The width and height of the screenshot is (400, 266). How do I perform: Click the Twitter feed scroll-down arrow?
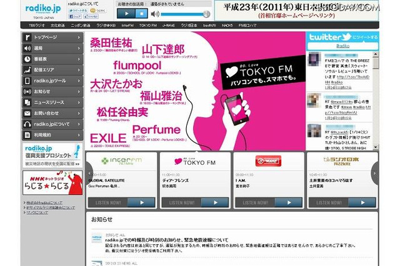point(376,147)
